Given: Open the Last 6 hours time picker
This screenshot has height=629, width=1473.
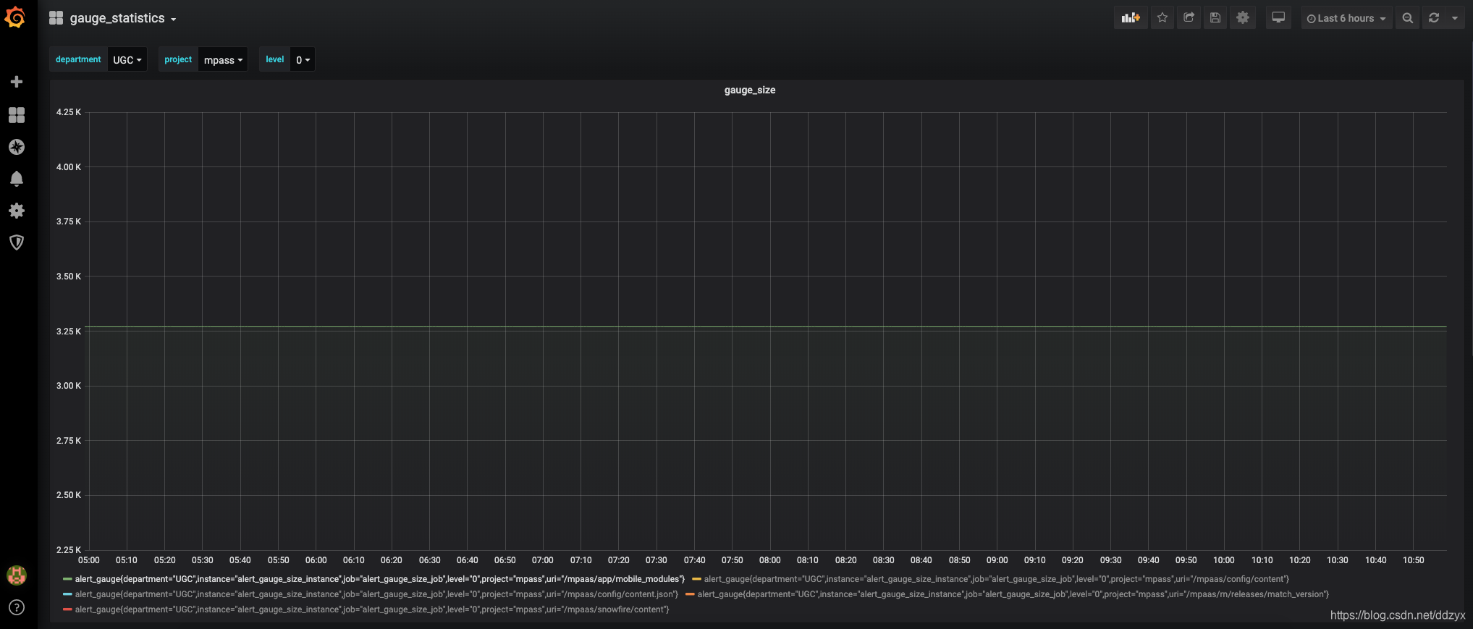Looking at the screenshot, I should [x=1346, y=18].
